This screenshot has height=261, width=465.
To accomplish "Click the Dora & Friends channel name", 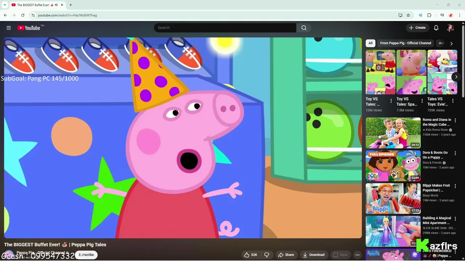I will pos(432,163).
